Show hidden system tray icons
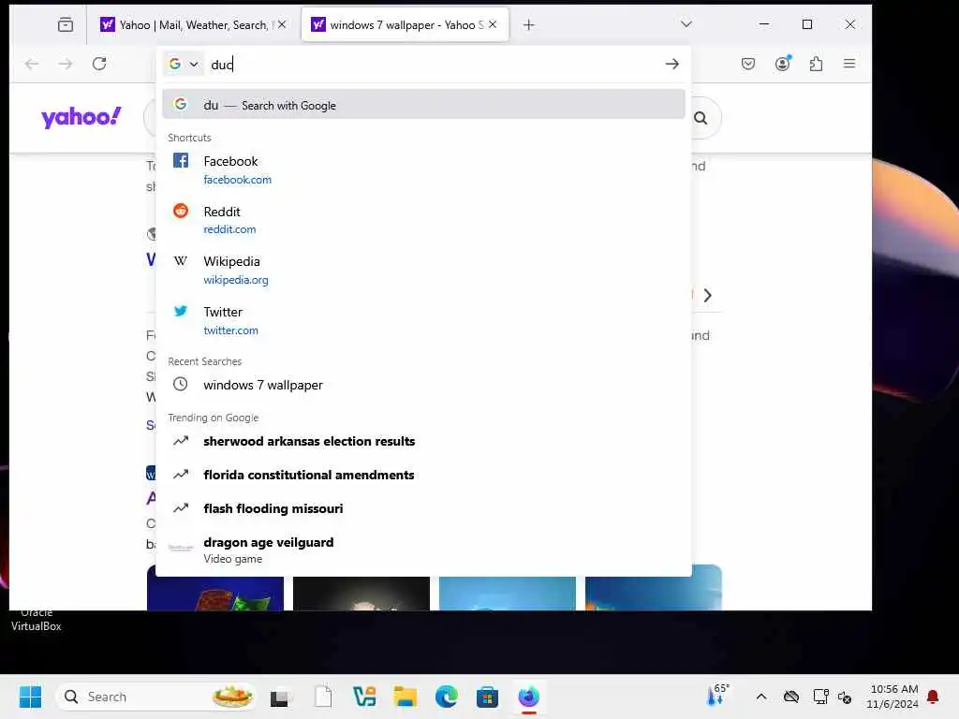This screenshot has width=959, height=719. 761,697
